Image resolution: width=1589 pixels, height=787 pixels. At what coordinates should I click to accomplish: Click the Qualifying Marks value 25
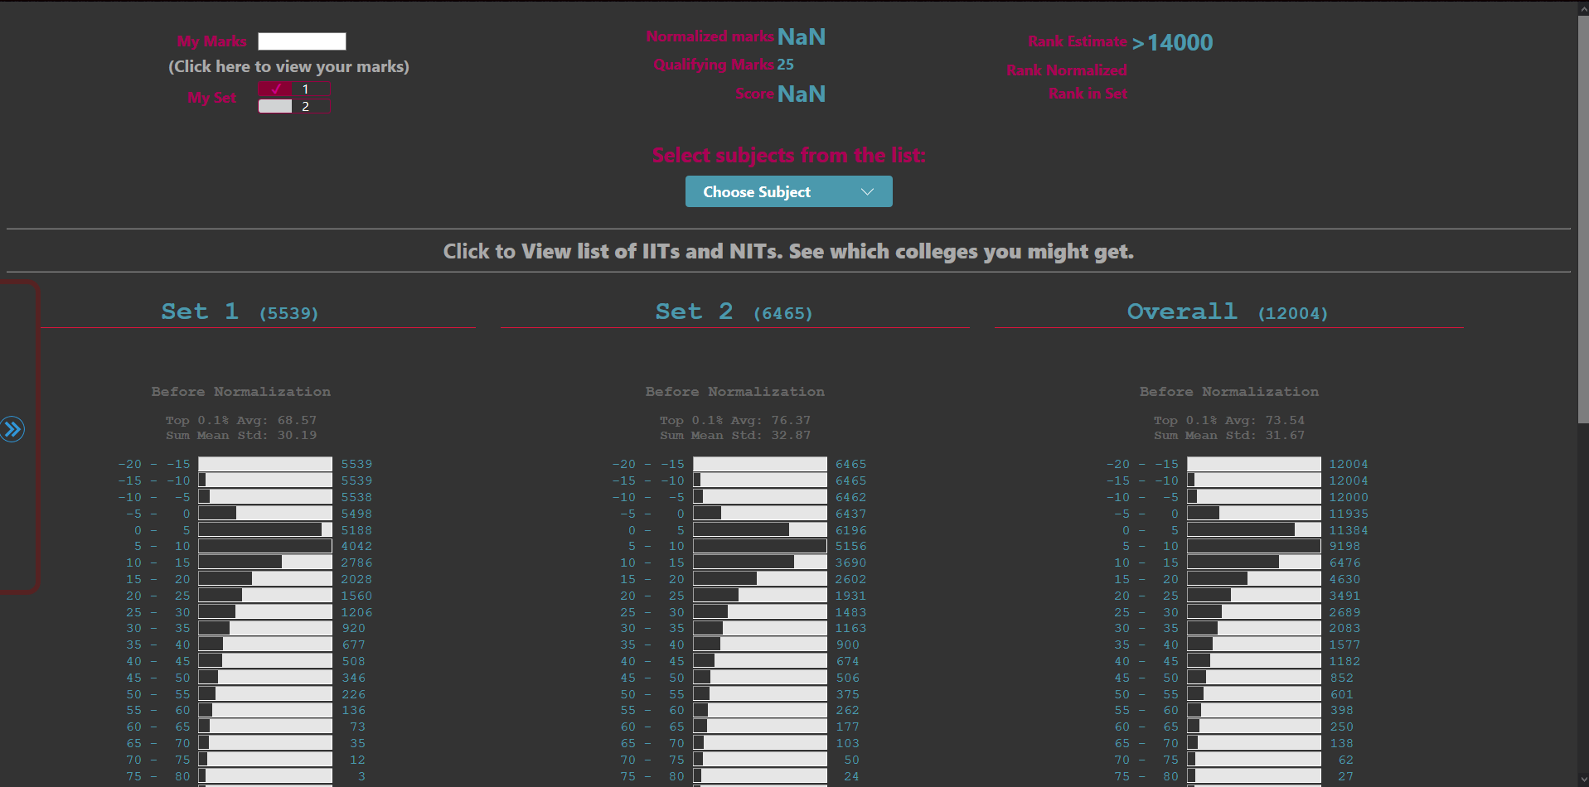click(x=785, y=64)
